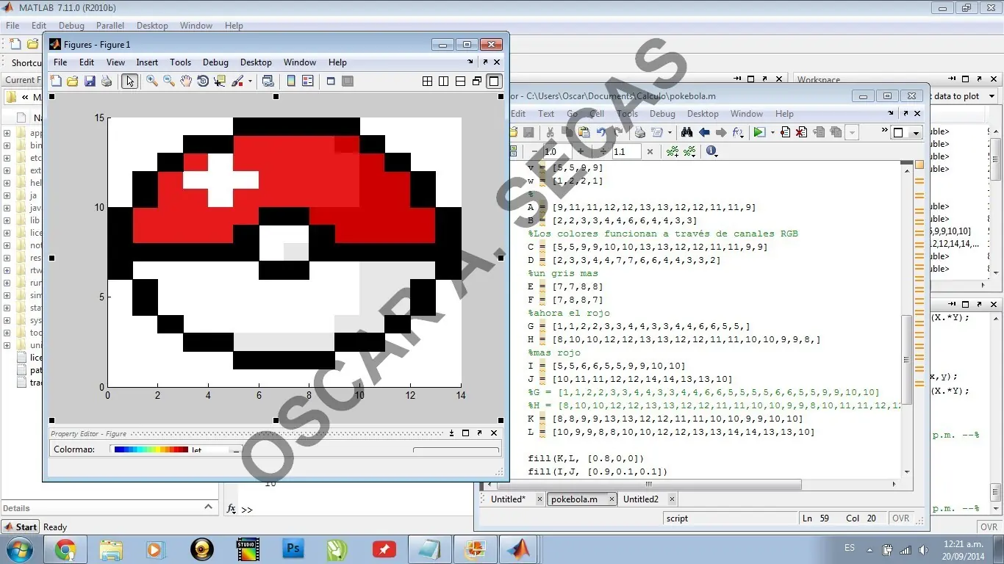Collapse the Details panel chevron
The image size is (1004, 564).
pyautogui.click(x=208, y=507)
